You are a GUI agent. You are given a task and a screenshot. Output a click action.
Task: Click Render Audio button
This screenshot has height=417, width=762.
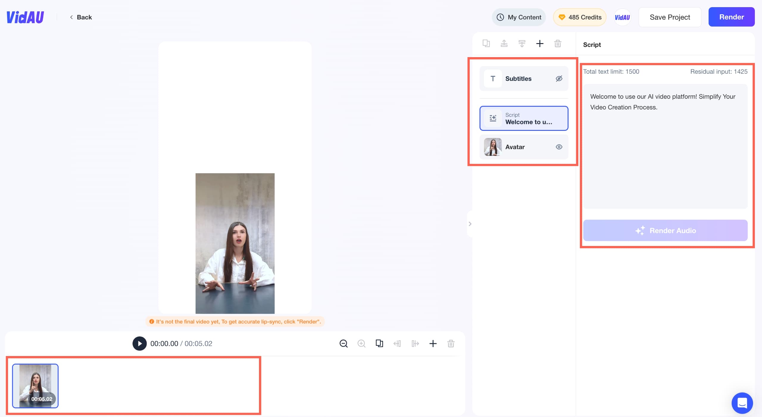665,231
